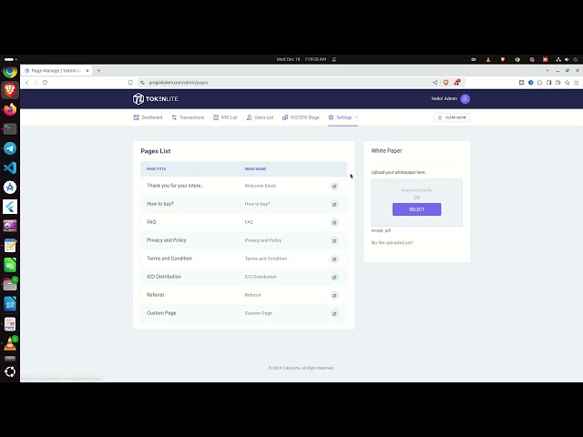Open the Transactions menu item

click(x=188, y=117)
